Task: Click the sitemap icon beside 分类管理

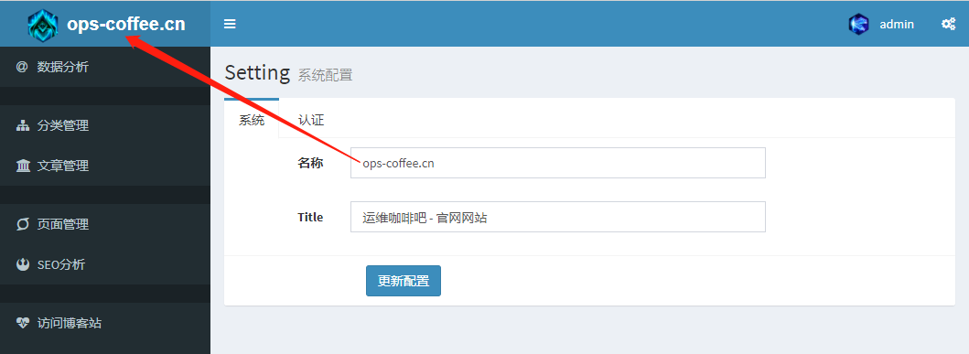Action: tap(23, 125)
